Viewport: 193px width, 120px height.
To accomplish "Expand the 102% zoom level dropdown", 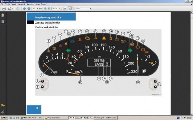I will [x=59, y=8].
